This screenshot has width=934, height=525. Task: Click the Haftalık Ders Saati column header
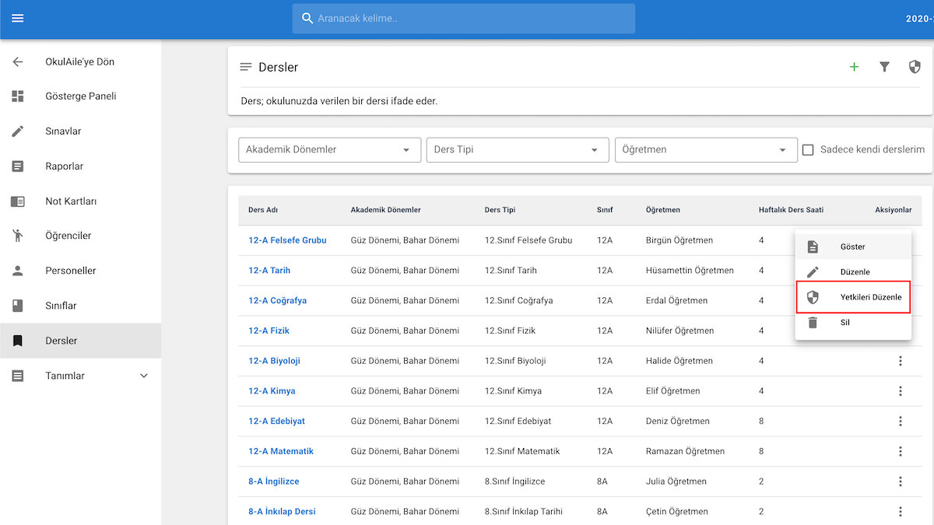pos(791,210)
